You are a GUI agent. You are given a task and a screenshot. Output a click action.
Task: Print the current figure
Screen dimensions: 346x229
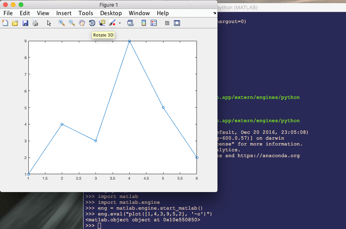tap(35, 23)
